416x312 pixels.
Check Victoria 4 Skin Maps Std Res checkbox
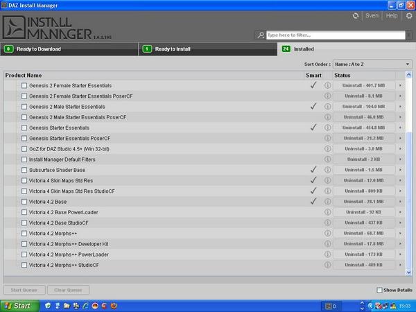[x=24, y=180]
